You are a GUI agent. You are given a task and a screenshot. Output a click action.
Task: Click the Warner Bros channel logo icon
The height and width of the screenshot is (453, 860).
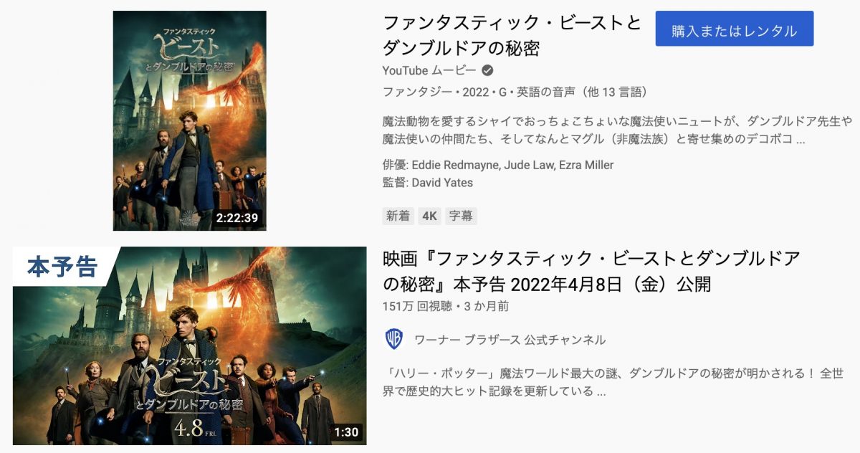pyautogui.click(x=394, y=339)
